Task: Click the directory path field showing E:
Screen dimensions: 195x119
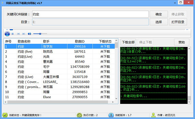Action: (x=90, y=22)
